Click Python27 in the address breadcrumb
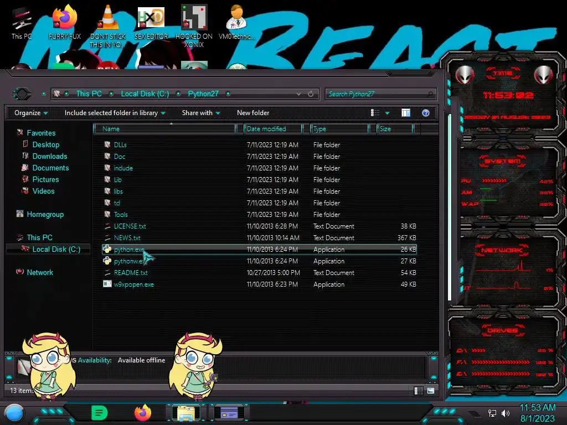This screenshot has height=425, width=567. pos(203,94)
